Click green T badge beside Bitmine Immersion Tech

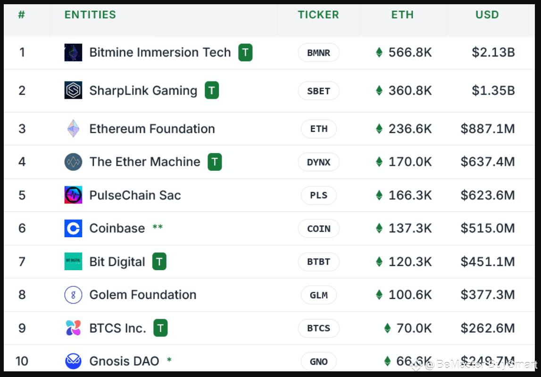(x=245, y=52)
